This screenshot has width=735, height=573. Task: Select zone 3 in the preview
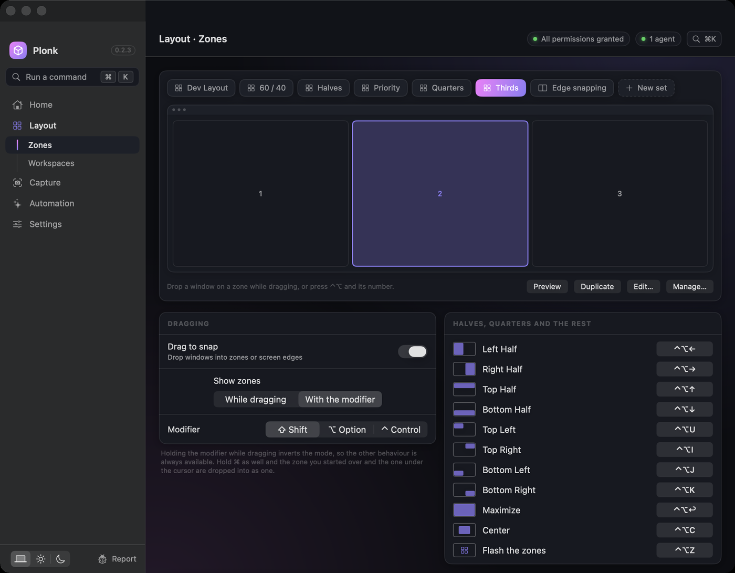point(619,194)
